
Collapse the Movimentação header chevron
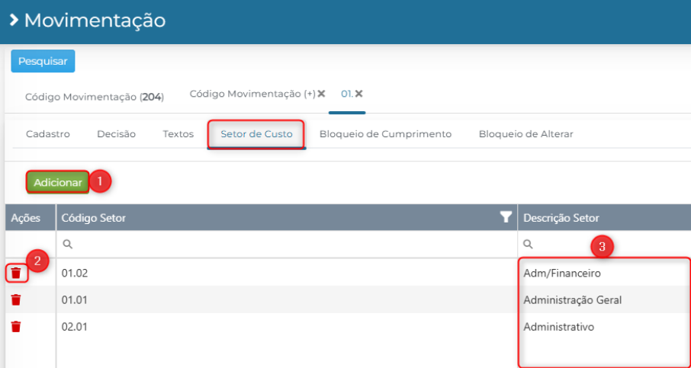click(x=14, y=21)
